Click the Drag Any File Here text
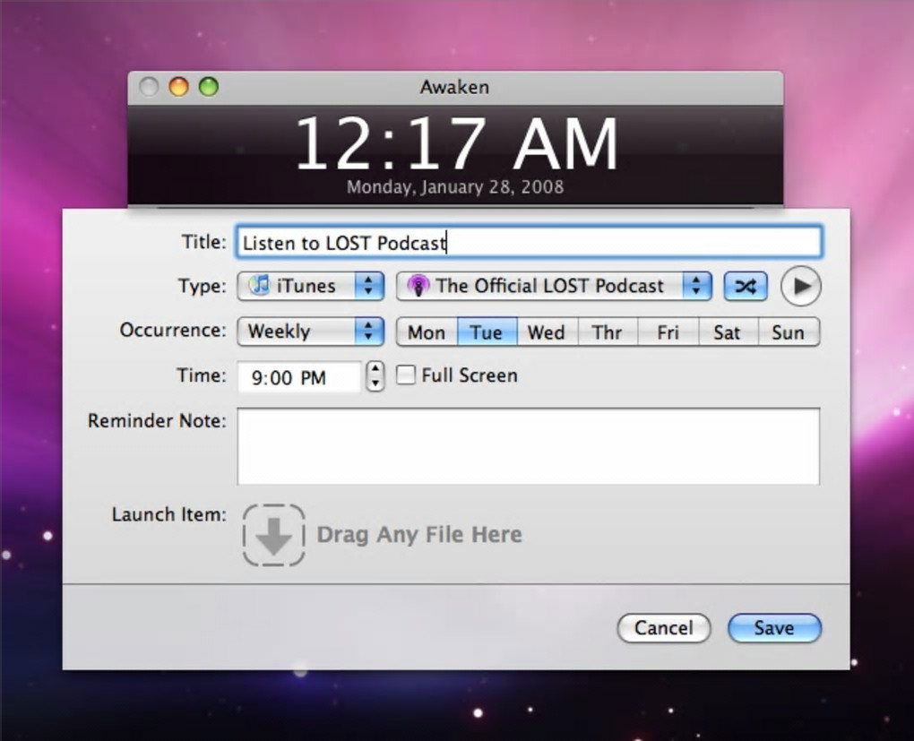Viewport: 914px width, 741px height. click(419, 535)
